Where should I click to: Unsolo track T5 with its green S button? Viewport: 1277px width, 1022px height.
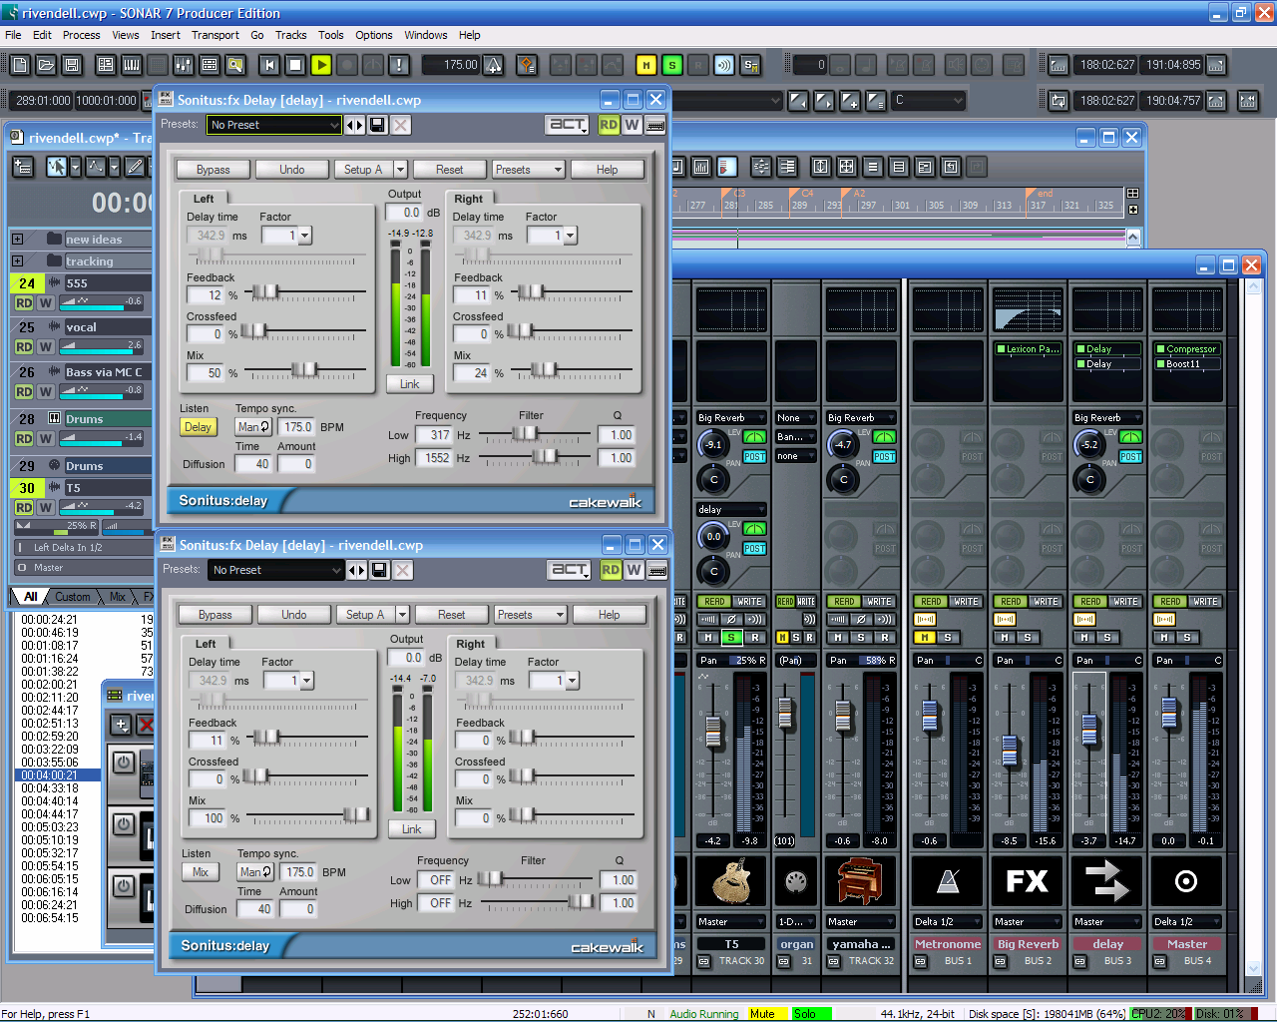(731, 637)
